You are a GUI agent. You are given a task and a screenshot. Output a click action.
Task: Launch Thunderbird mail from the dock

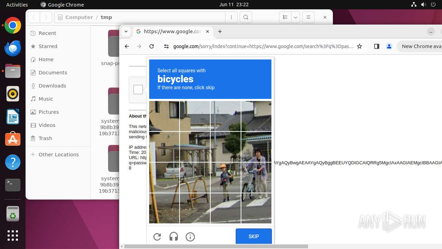pos(13,48)
